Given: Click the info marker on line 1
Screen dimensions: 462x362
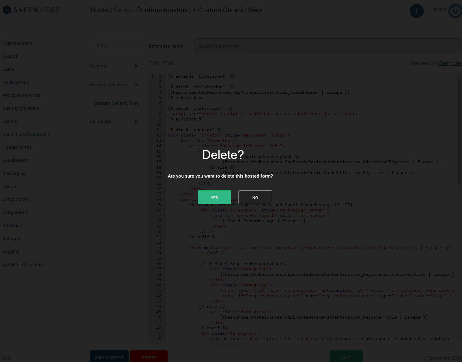Looking at the screenshot, I should (152, 76).
